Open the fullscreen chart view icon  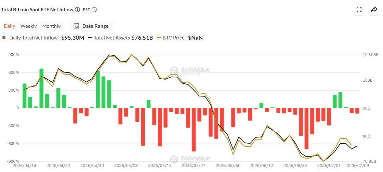[359, 10]
